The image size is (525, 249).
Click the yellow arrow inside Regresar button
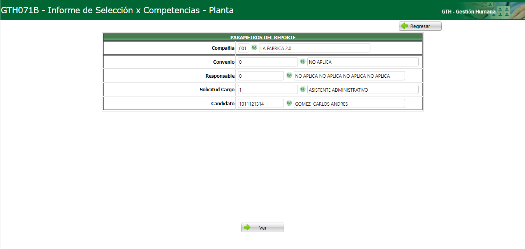click(405, 26)
